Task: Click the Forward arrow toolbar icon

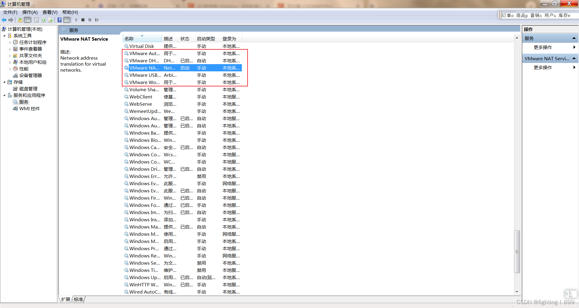Action: 11,20
